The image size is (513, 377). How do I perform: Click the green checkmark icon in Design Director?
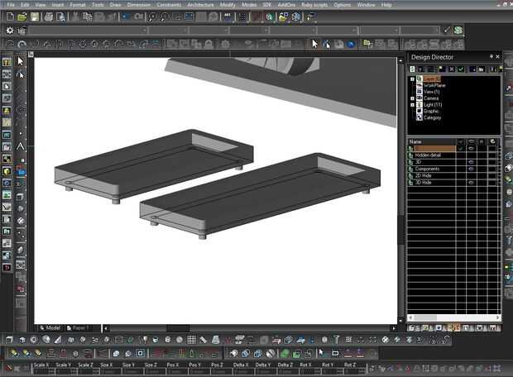click(461, 69)
